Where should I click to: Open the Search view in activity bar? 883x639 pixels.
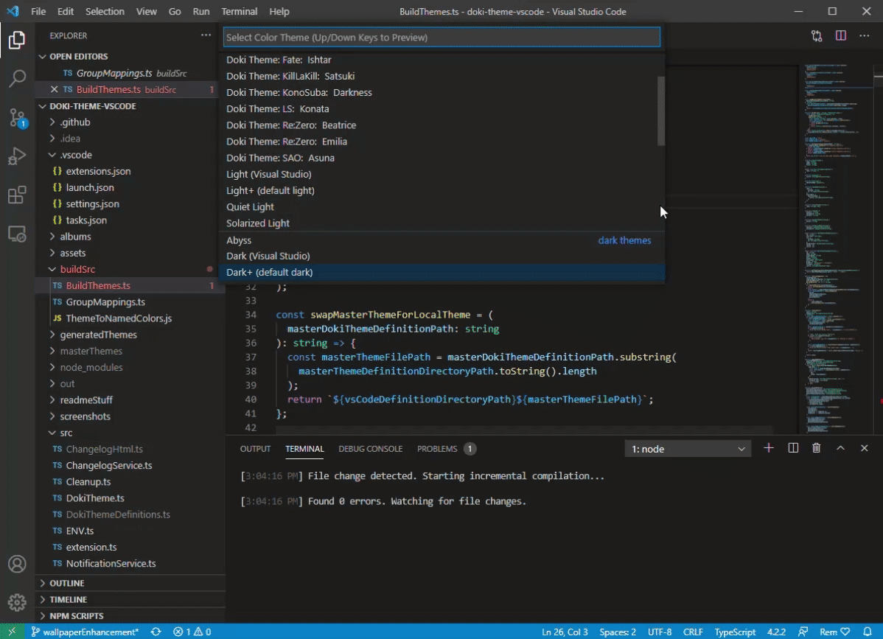17,78
